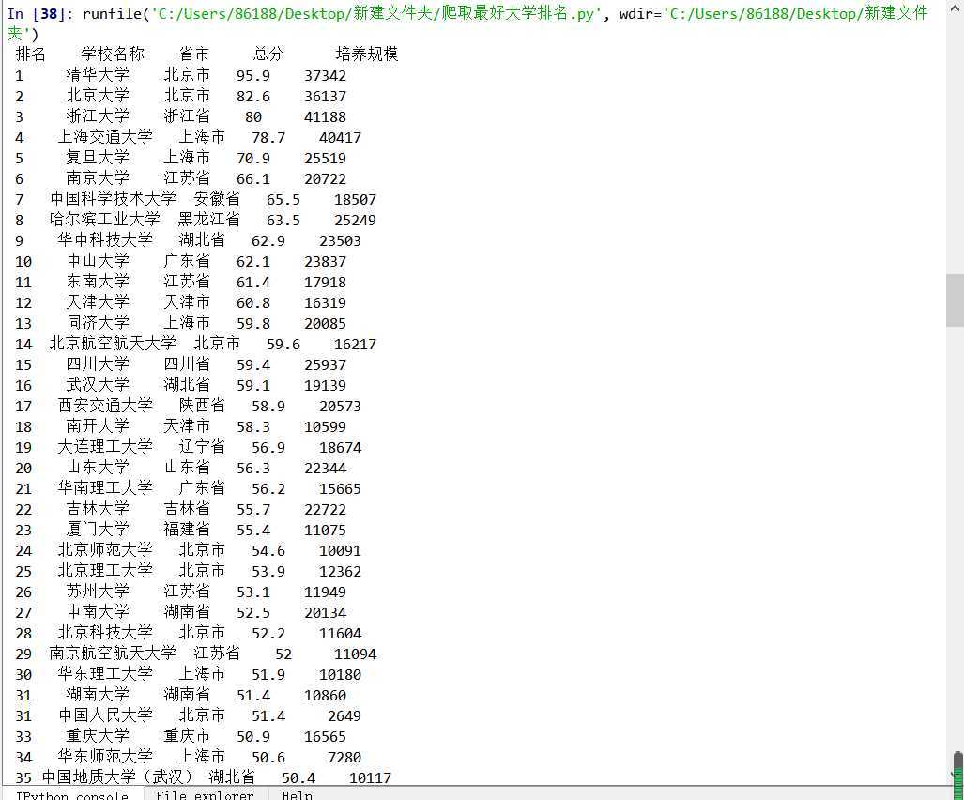Click the score value 82.6
The height and width of the screenshot is (800, 964).
(x=253, y=97)
